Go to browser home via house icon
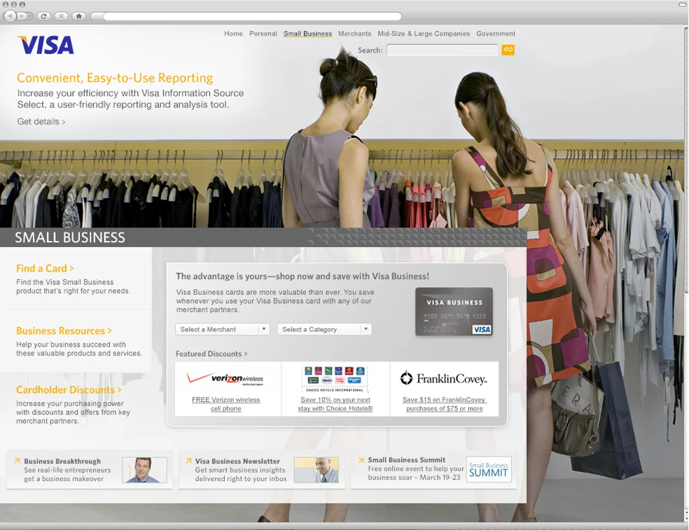 [78, 16]
